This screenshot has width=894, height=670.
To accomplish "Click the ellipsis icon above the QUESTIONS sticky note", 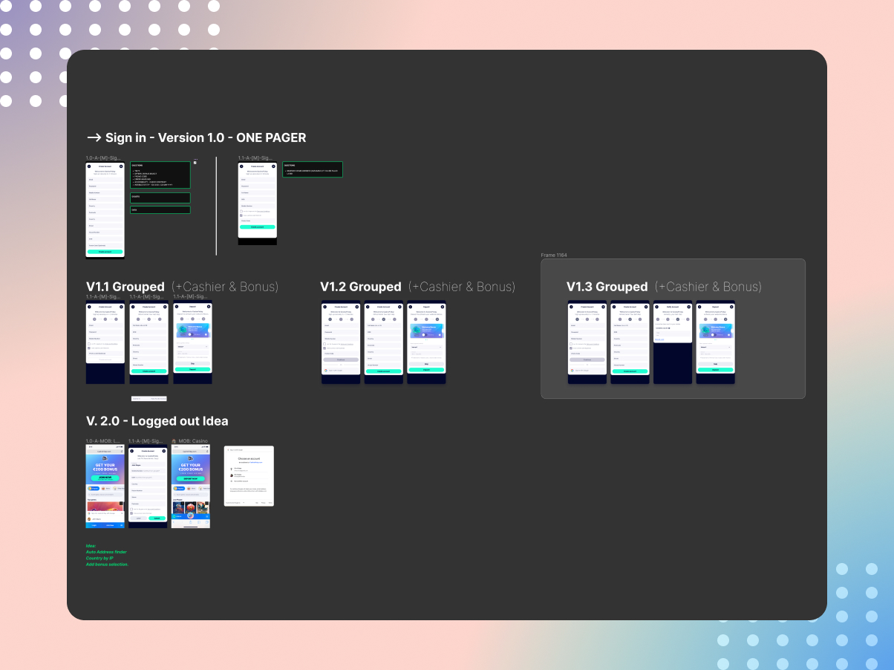I will click(196, 159).
